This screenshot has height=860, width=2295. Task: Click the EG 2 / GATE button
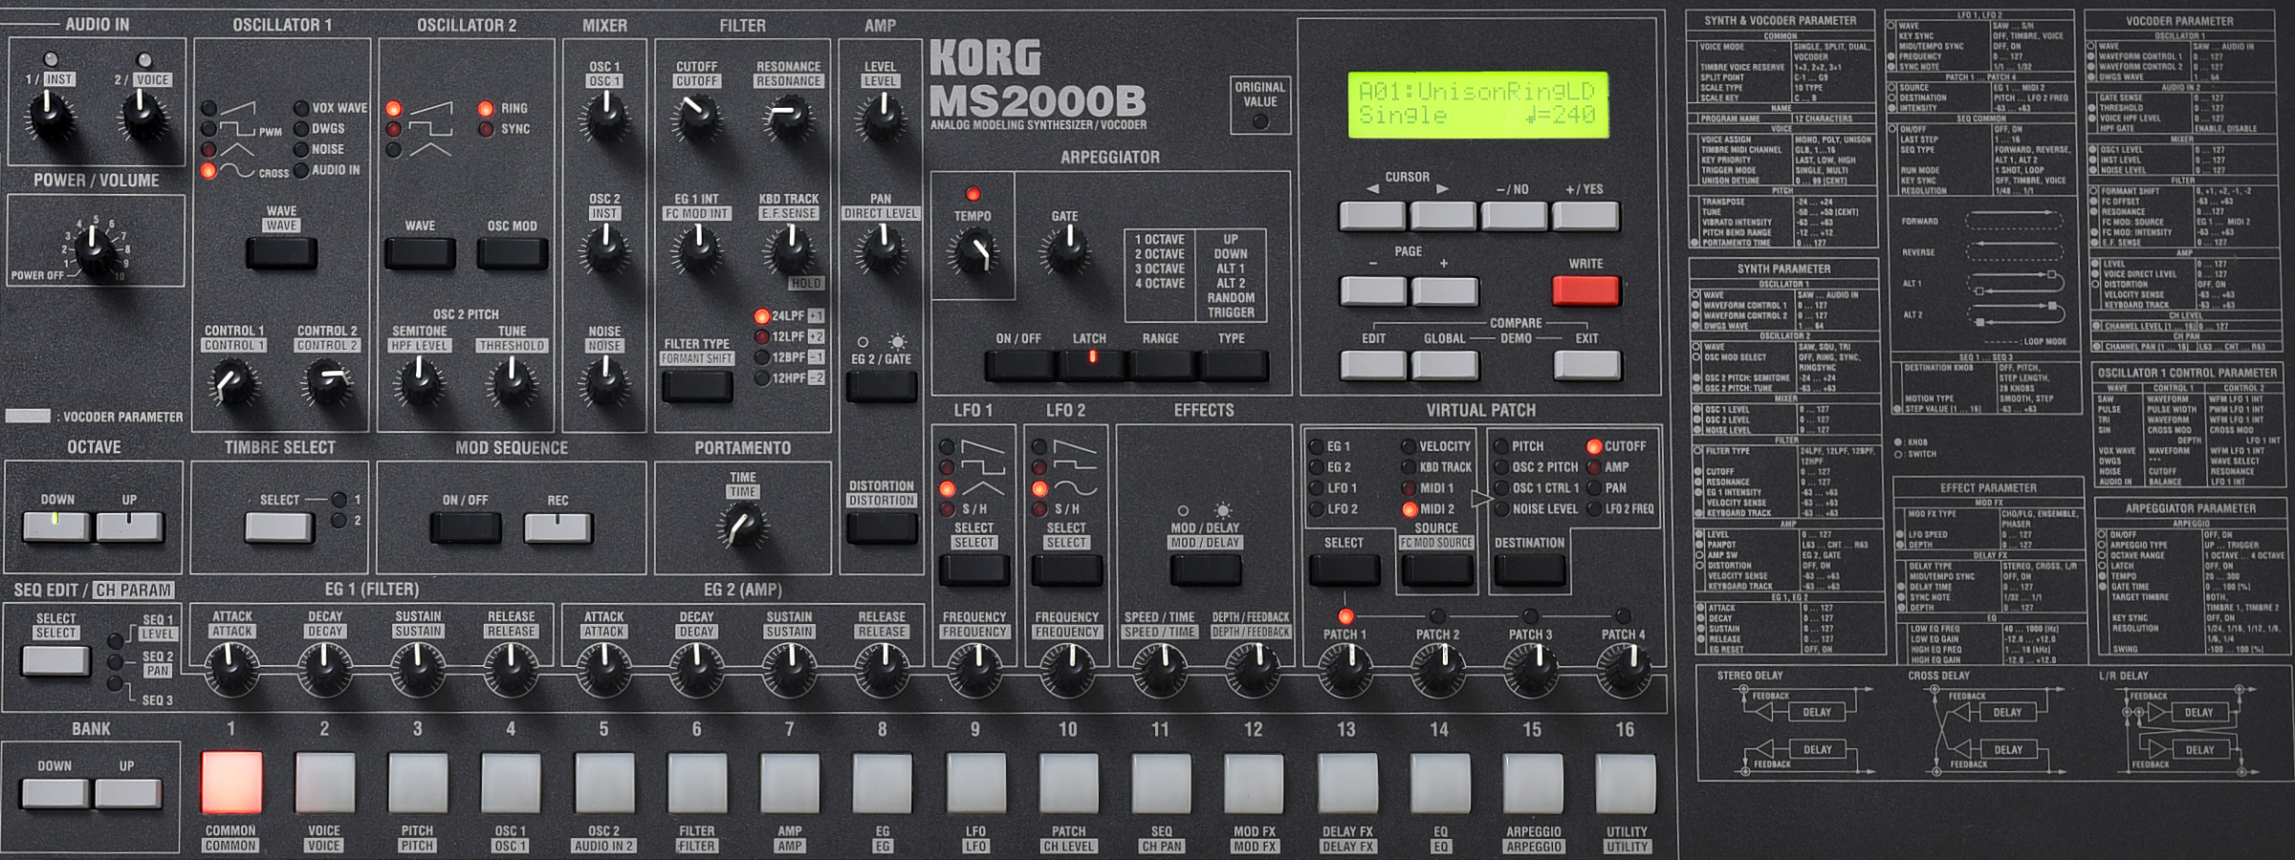pyautogui.click(x=882, y=385)
